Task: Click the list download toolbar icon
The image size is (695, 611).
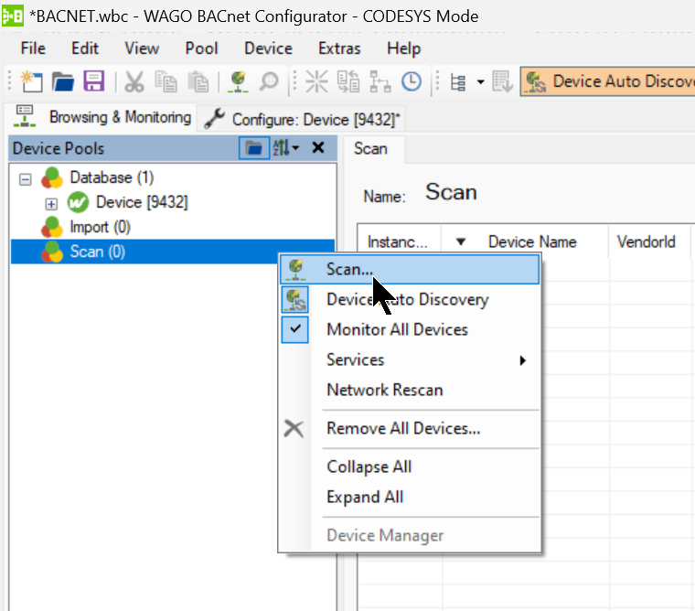Action: [x=502, y=81]
